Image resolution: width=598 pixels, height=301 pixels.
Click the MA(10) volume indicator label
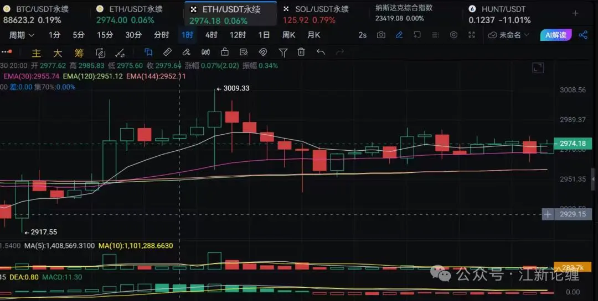point(136,246)
